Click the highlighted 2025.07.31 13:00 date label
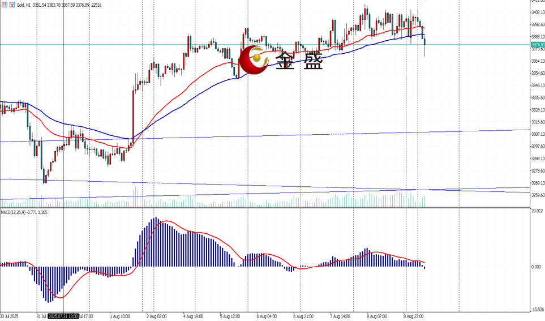The image size is (545, 321). [63, 316]
